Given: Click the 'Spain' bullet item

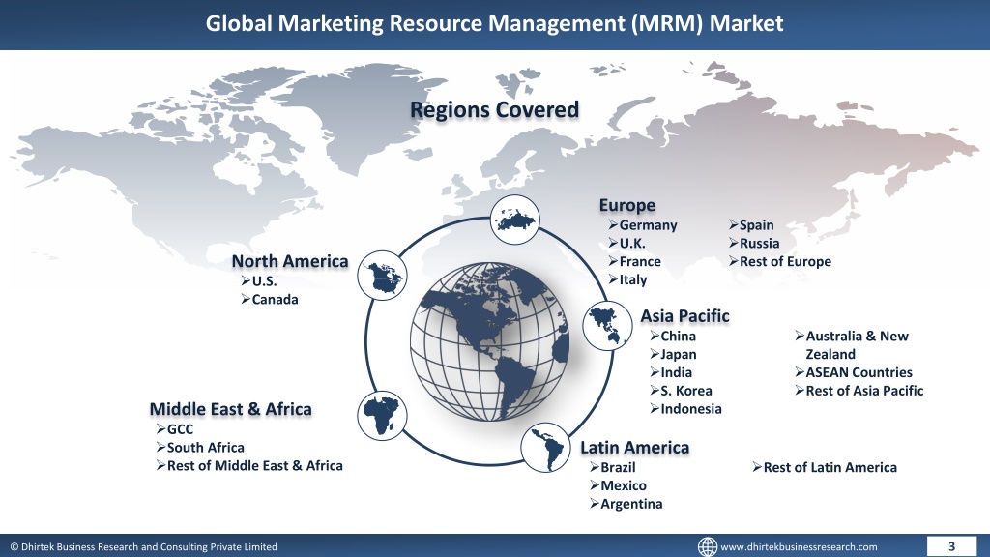Looking at the screenshot, I should (750, 225).
